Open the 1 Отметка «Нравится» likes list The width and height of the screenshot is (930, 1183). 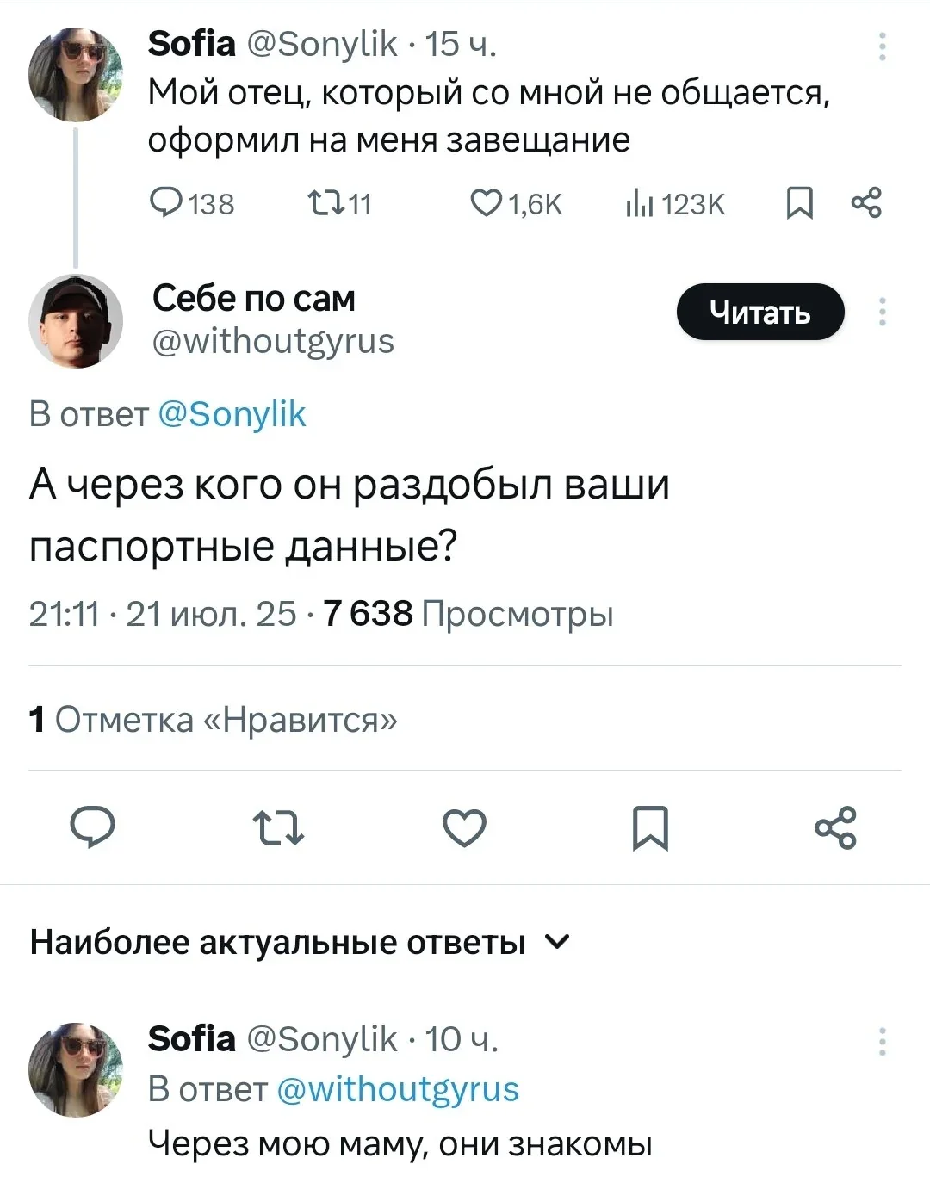pos(214,720)
